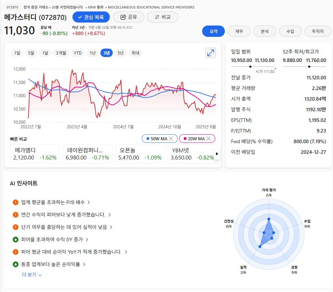Click warning icon for 순이익 YoY insight
The width and height of the screenshot is (333, 292).
click(16, 252)
